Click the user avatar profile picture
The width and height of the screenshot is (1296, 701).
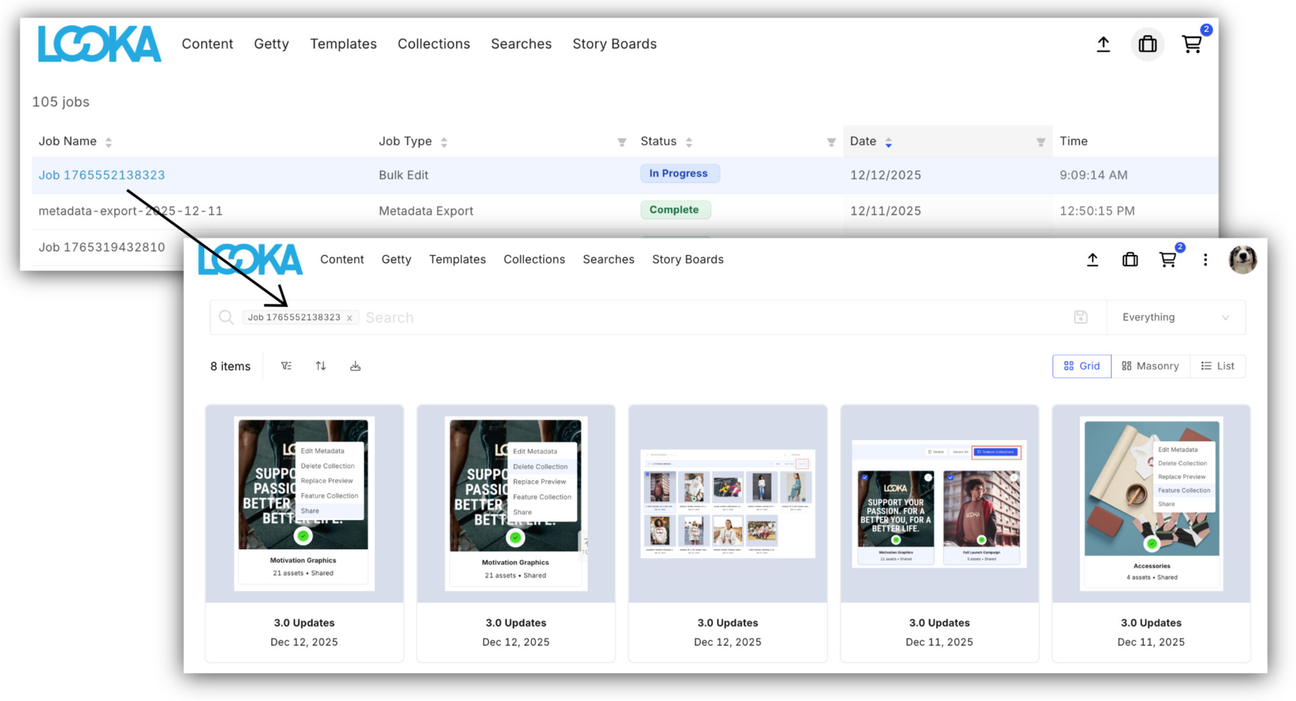point(1242,260)
